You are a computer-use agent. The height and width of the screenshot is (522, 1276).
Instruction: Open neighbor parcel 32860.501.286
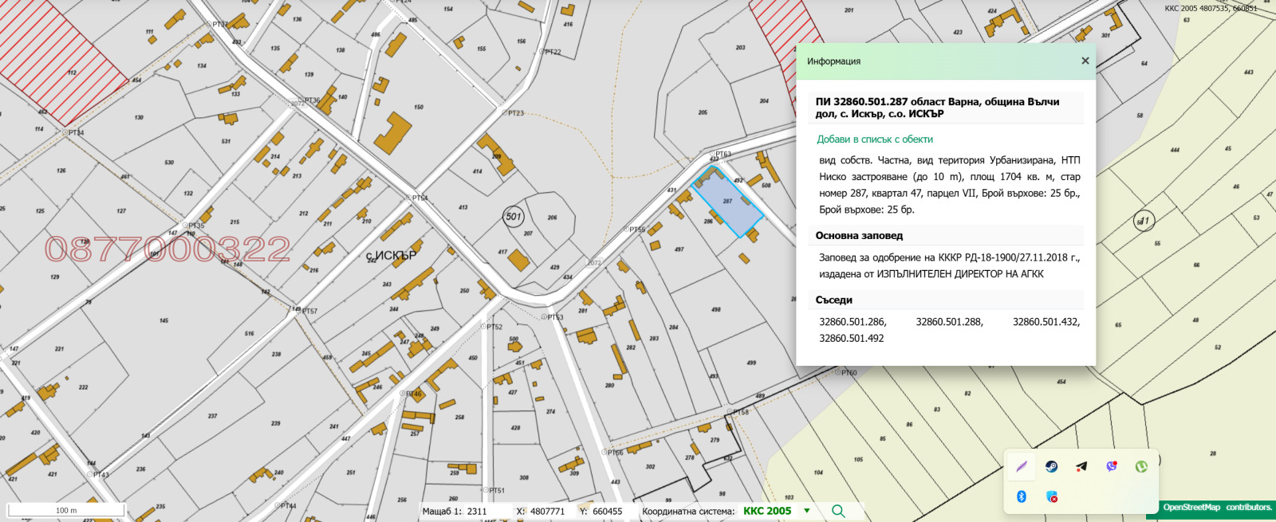click(853, 322)
